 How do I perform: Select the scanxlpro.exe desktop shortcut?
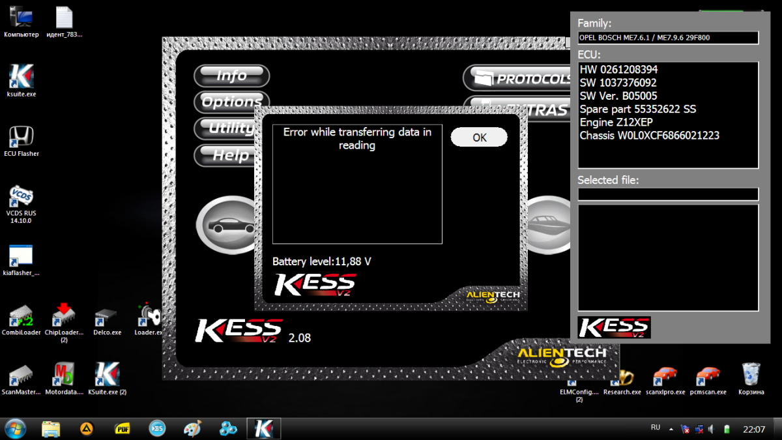coord(665,380)
